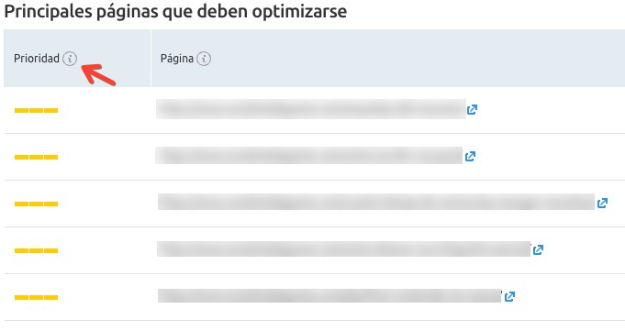
Task: Click the info icon beside Página header
Action: [204, 59]
